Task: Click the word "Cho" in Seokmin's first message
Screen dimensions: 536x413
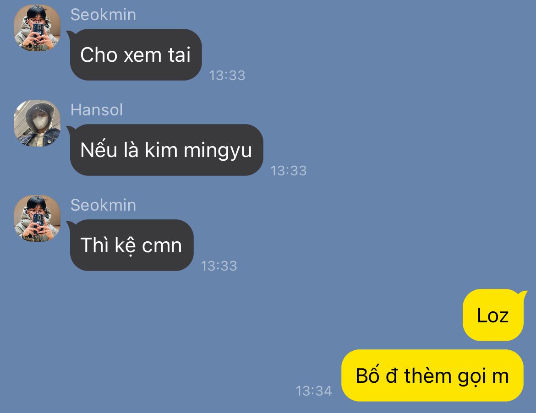Action: (99, 54)
